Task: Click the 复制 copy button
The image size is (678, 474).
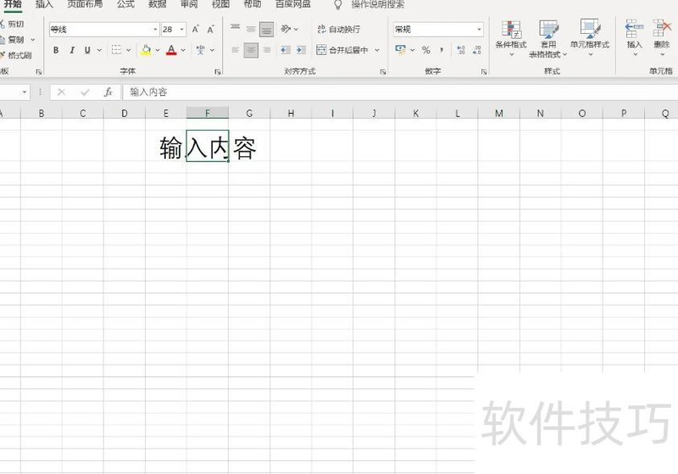Action: [x=12, y=40]
